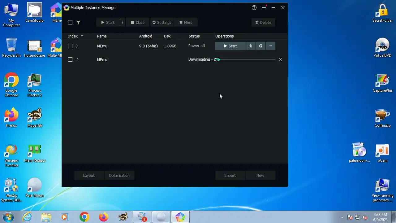Open the toolbar Settings button
The image size is (396, 223).
click(x=162, y=22)
